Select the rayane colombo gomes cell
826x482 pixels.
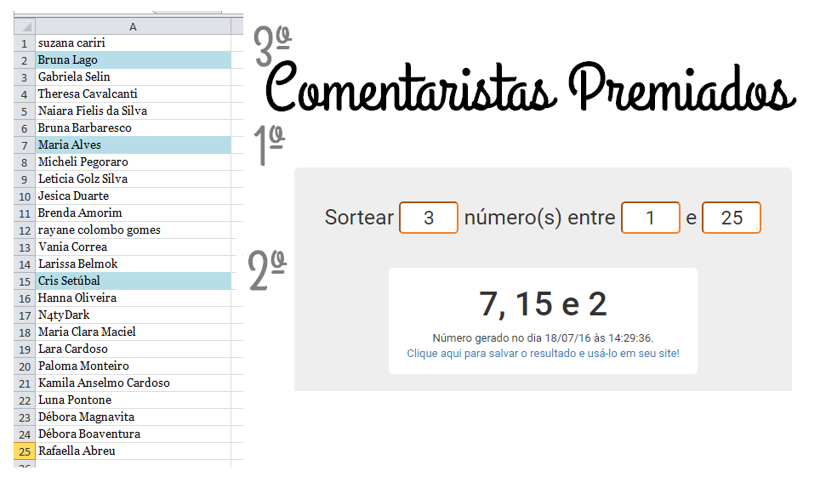133,230
